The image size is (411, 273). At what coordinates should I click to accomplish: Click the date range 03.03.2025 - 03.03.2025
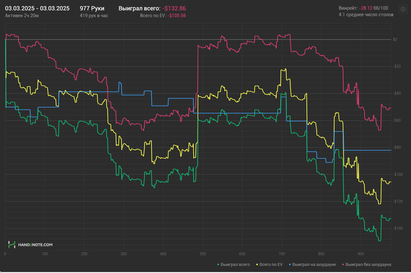pos(37,8)
